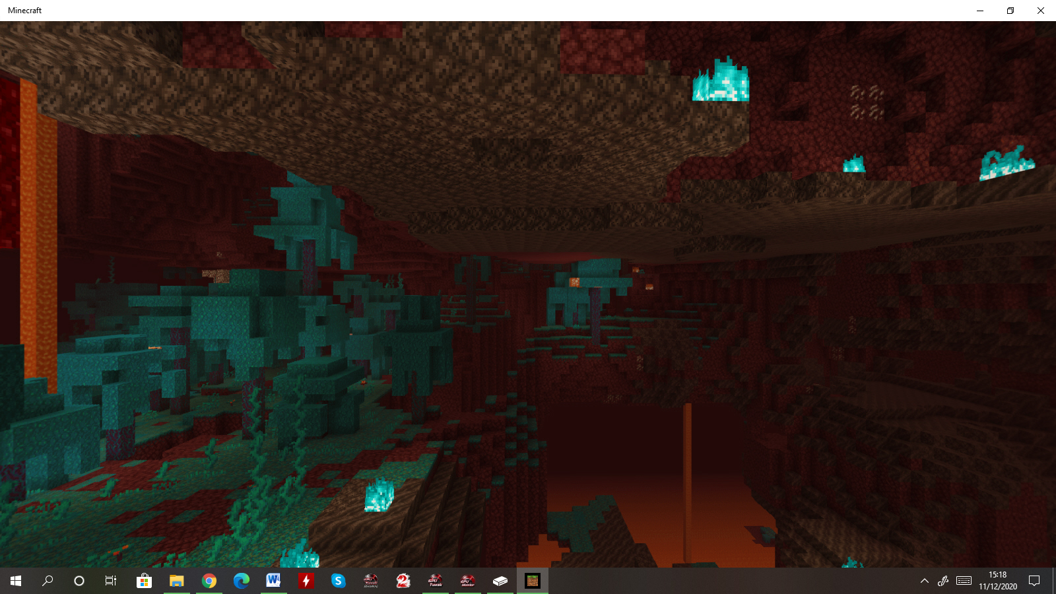Minimize the Minecraft window

click(980, 11)
